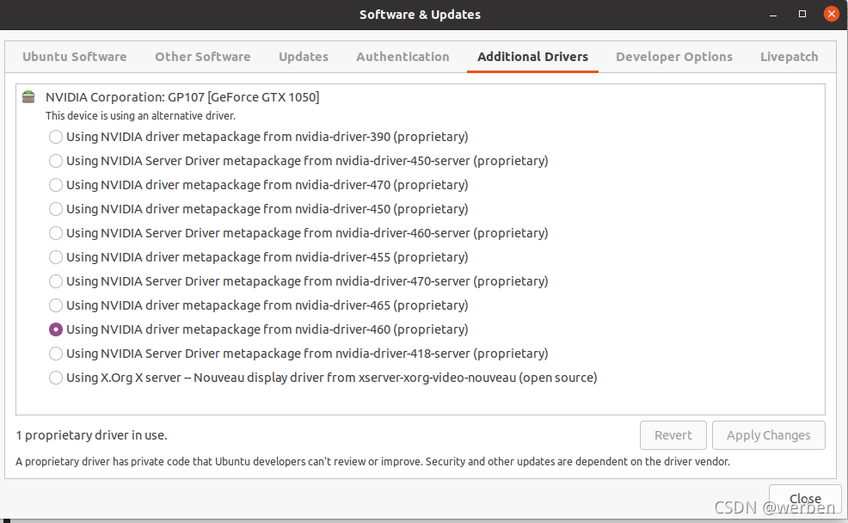
Task: Choose nvidia-driver-455 proprietary driver
Action: 56,257
